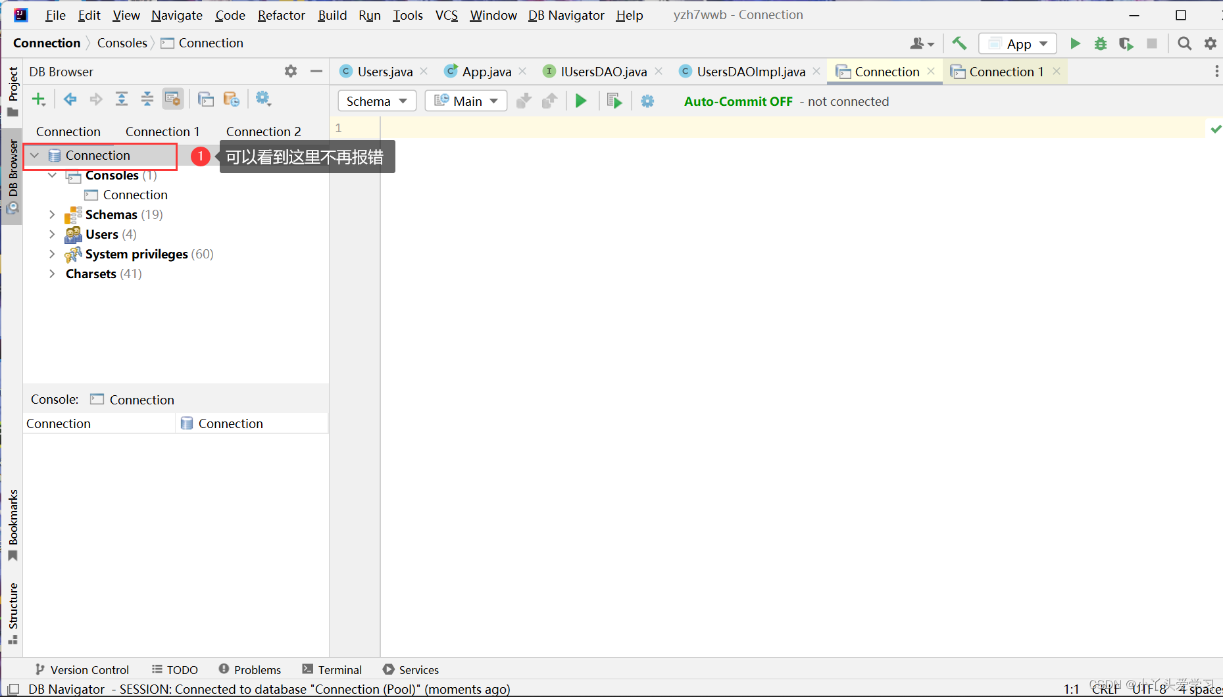Open the VCS menu
The height and width of the screenshot is (697, 1223).
coord(447,15)
